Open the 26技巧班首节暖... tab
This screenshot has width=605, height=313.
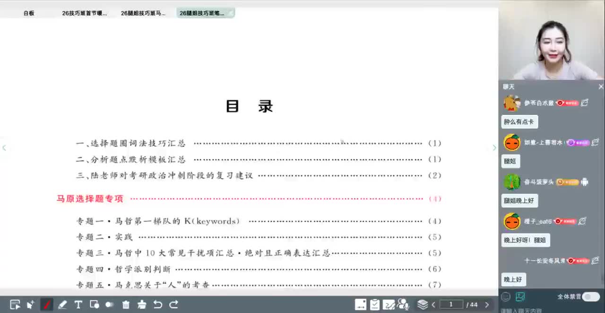(84, 13)
